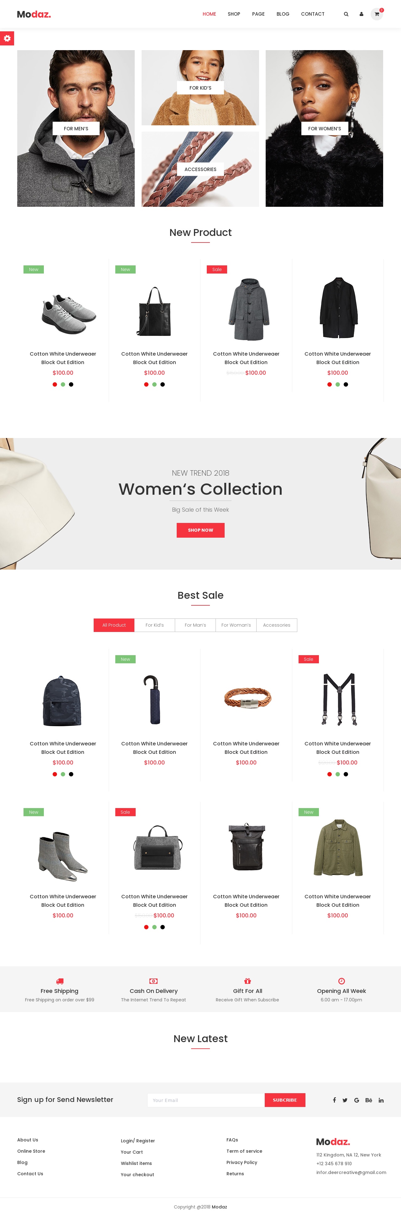401x1216 pixels.
Task: Click the SHOP NOW button
Action: point(200,530)
